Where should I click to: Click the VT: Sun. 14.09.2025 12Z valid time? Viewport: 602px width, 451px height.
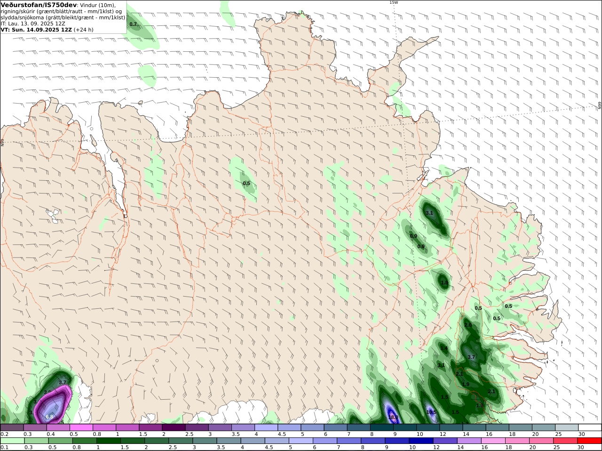click(x=36, y=29)
